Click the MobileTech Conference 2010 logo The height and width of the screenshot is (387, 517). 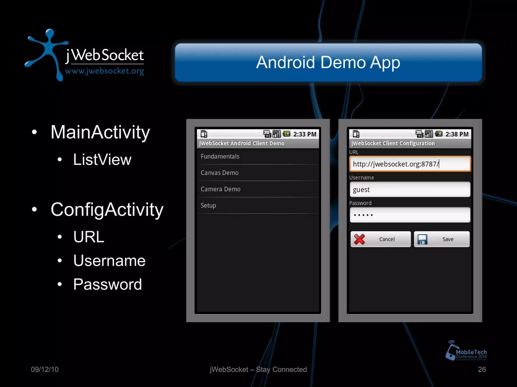(x=466, y=350)
